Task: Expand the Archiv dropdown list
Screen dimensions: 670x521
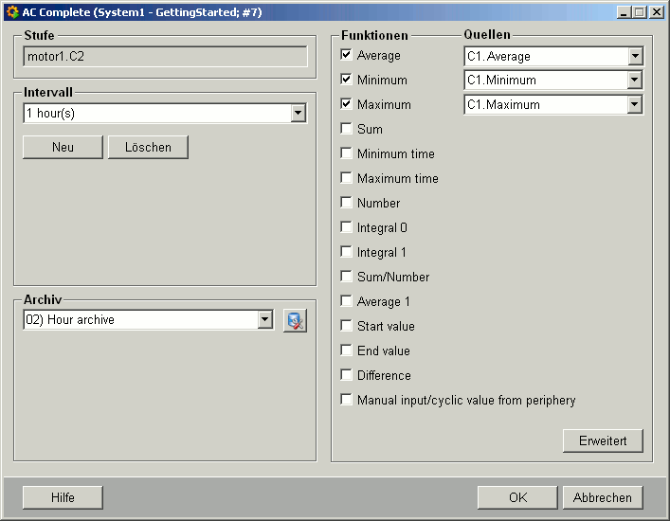Action: [265, 320]
